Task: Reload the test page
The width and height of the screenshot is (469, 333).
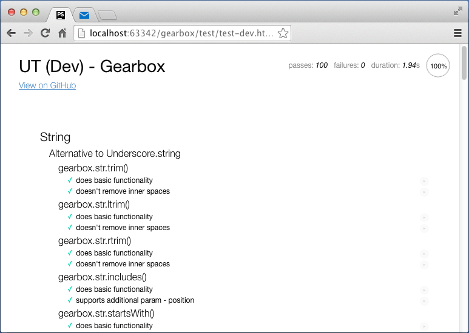Action: click(x=45, y=33)
